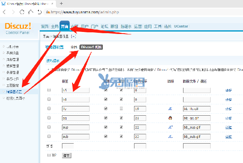Open the 工具 top navigation item
This screenshot has width=243, height=163.
coord(158,26)
